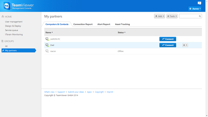Sort the list by Name column
208x117 pixels.
click(x=49, y=32)
